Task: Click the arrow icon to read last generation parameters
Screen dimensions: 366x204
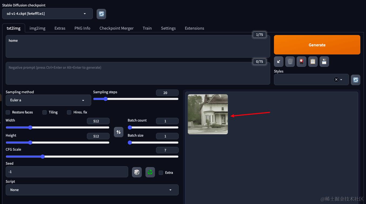Action: click(279, 61)
